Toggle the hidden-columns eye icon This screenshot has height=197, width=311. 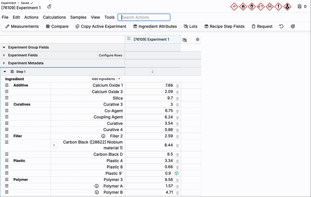pos(185,40)
